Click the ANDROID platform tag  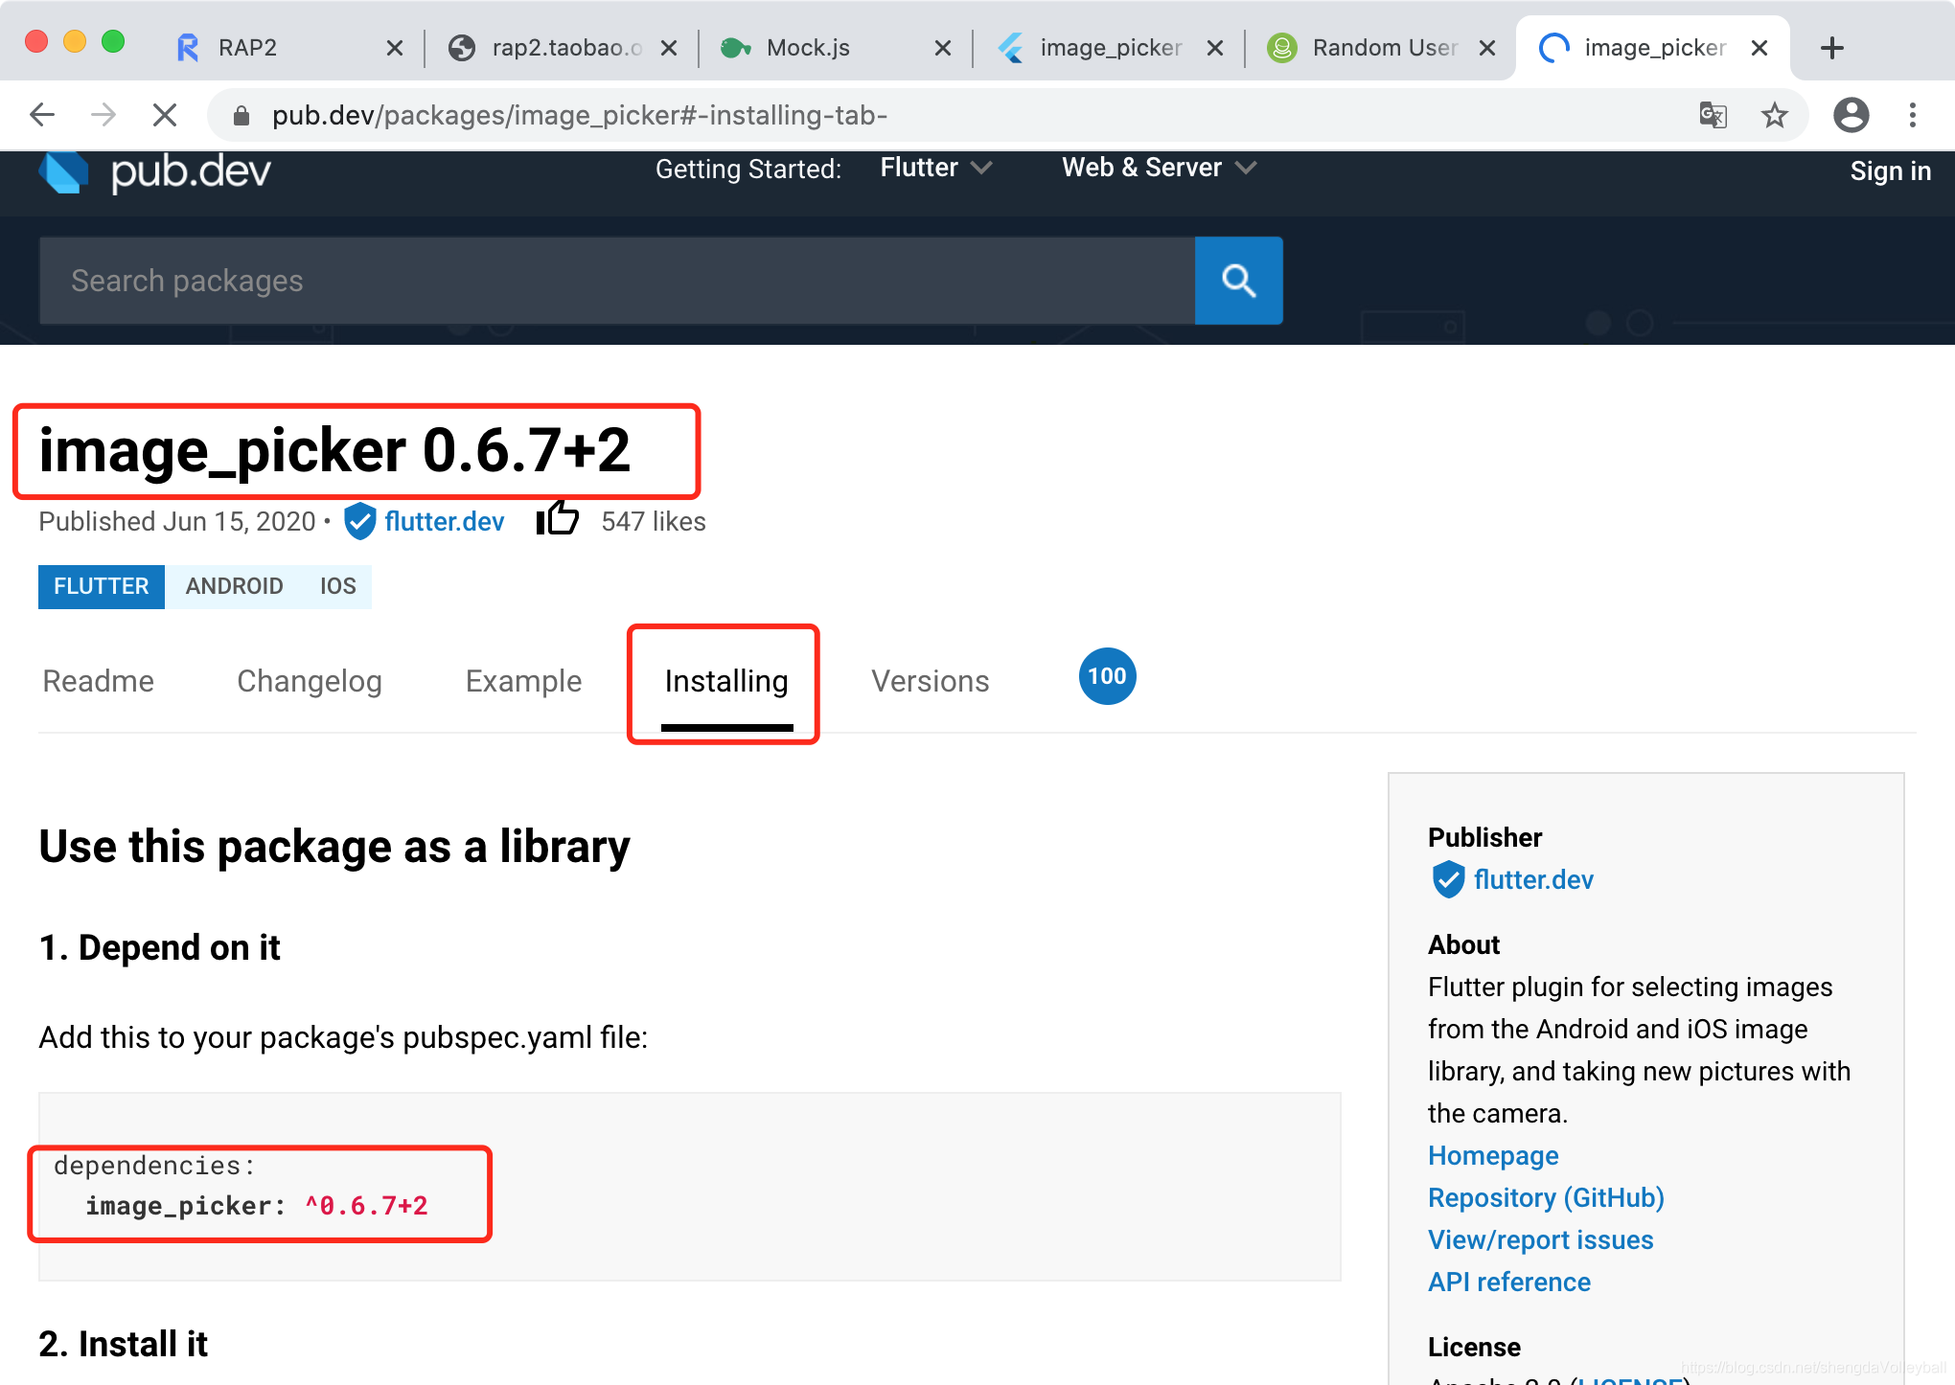coord(235,586)
